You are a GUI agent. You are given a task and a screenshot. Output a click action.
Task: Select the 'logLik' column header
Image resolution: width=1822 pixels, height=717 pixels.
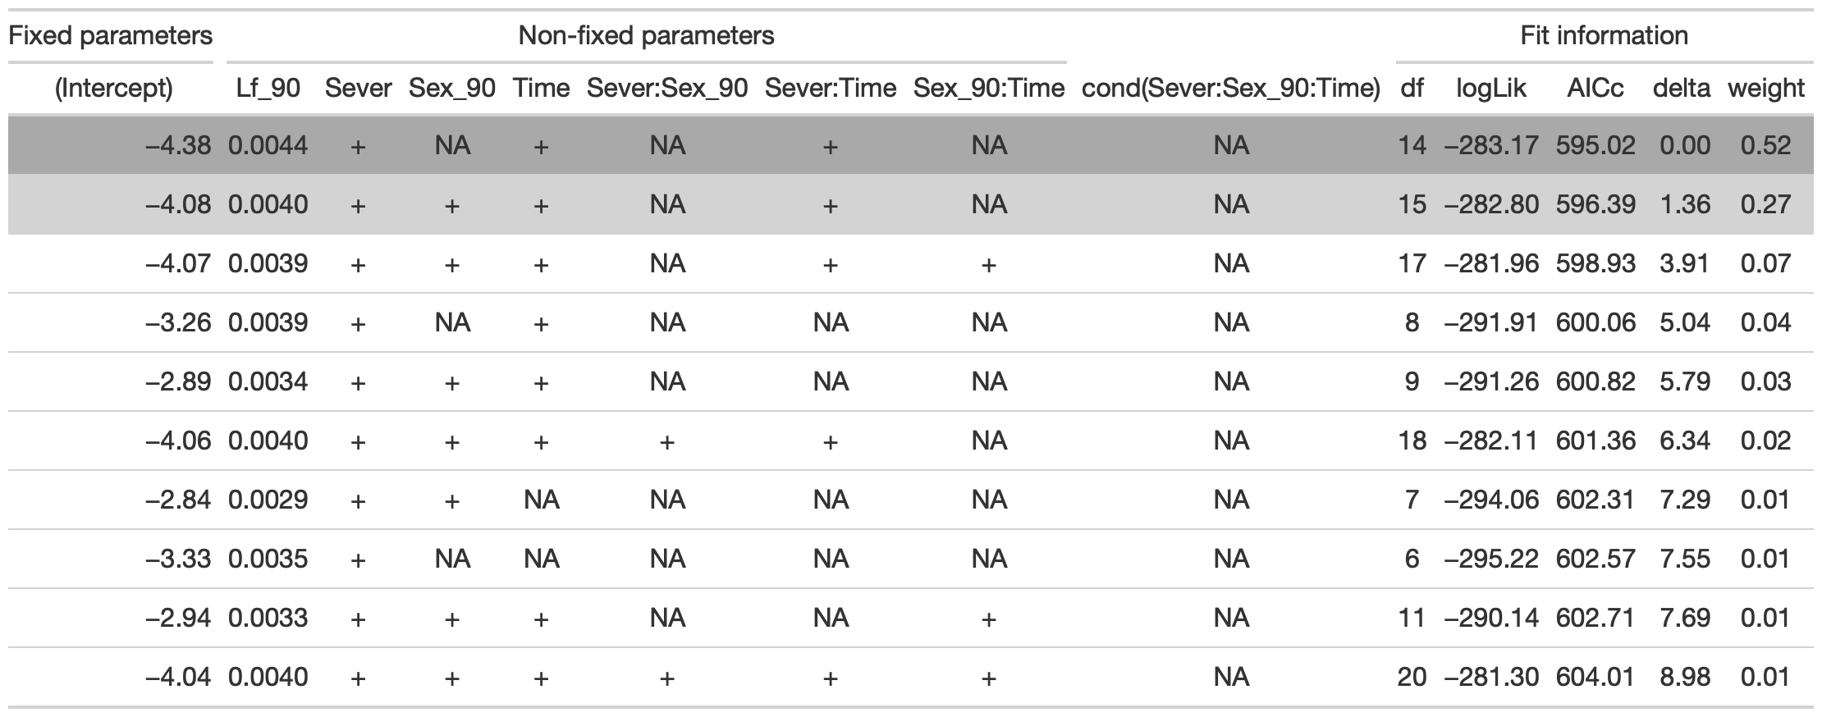click(x=1490, y=89)
